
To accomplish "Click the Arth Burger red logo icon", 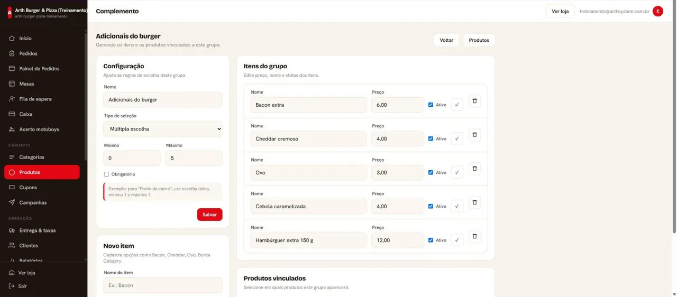I will (10, 13).
